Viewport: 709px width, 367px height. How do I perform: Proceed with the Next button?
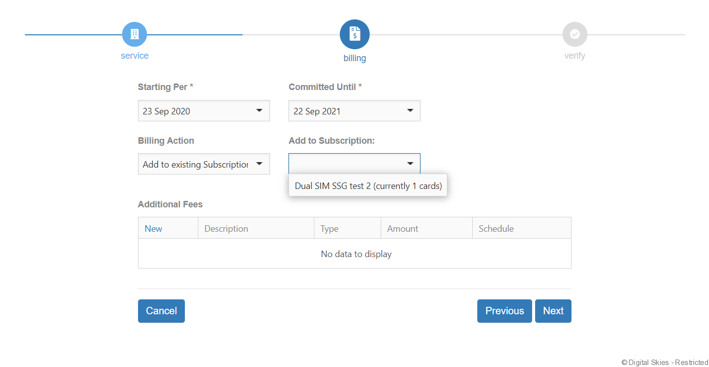coord(553,311)
